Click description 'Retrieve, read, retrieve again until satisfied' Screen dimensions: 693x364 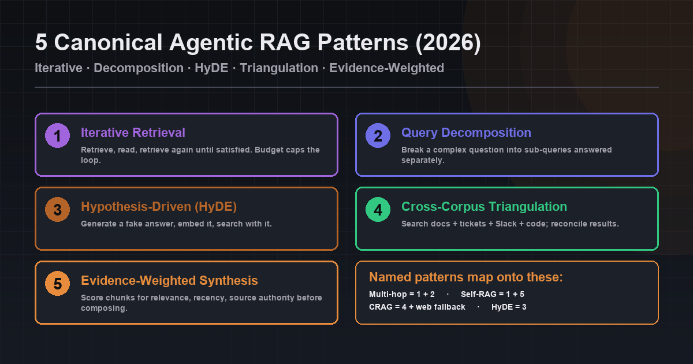pos(200,155)
